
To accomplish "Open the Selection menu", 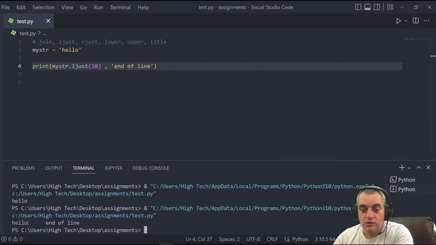I will tap(44, 7).
